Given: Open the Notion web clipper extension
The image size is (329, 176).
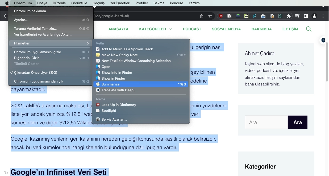Looking at the screenshot, I should pyautogui.click(x=229, y=16).
